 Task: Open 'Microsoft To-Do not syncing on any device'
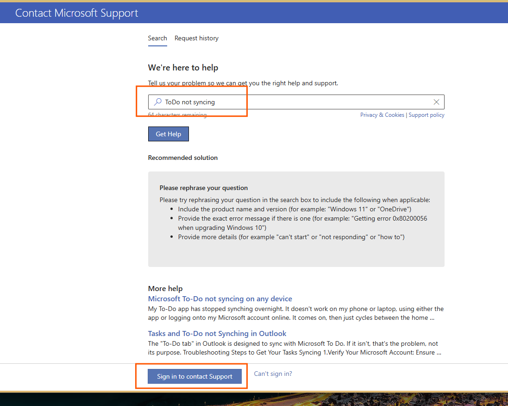coord(220,298)
